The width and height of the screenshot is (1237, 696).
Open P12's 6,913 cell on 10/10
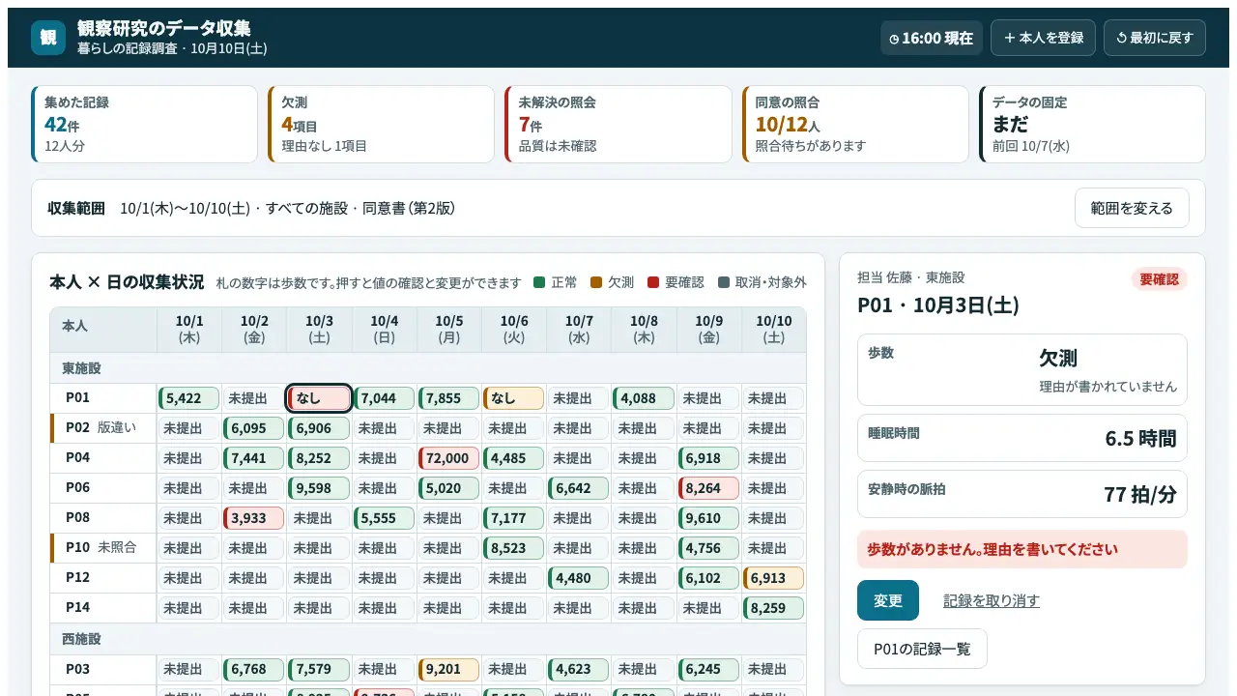point(773,578)
